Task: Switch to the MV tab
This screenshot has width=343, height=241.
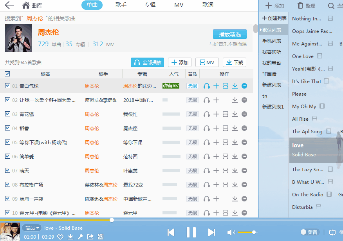Action: pyautogui.click(x=179, y=5)
